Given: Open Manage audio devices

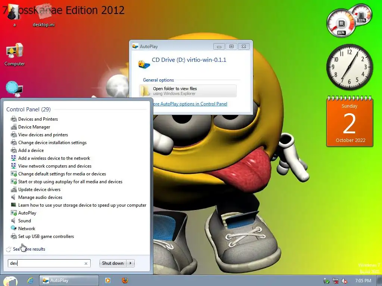Looking at the screenshot, I should click(x=37, y=197).
